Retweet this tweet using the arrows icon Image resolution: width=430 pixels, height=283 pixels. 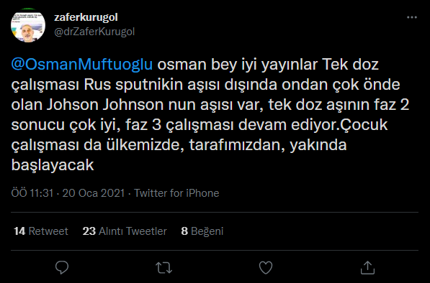164,268
